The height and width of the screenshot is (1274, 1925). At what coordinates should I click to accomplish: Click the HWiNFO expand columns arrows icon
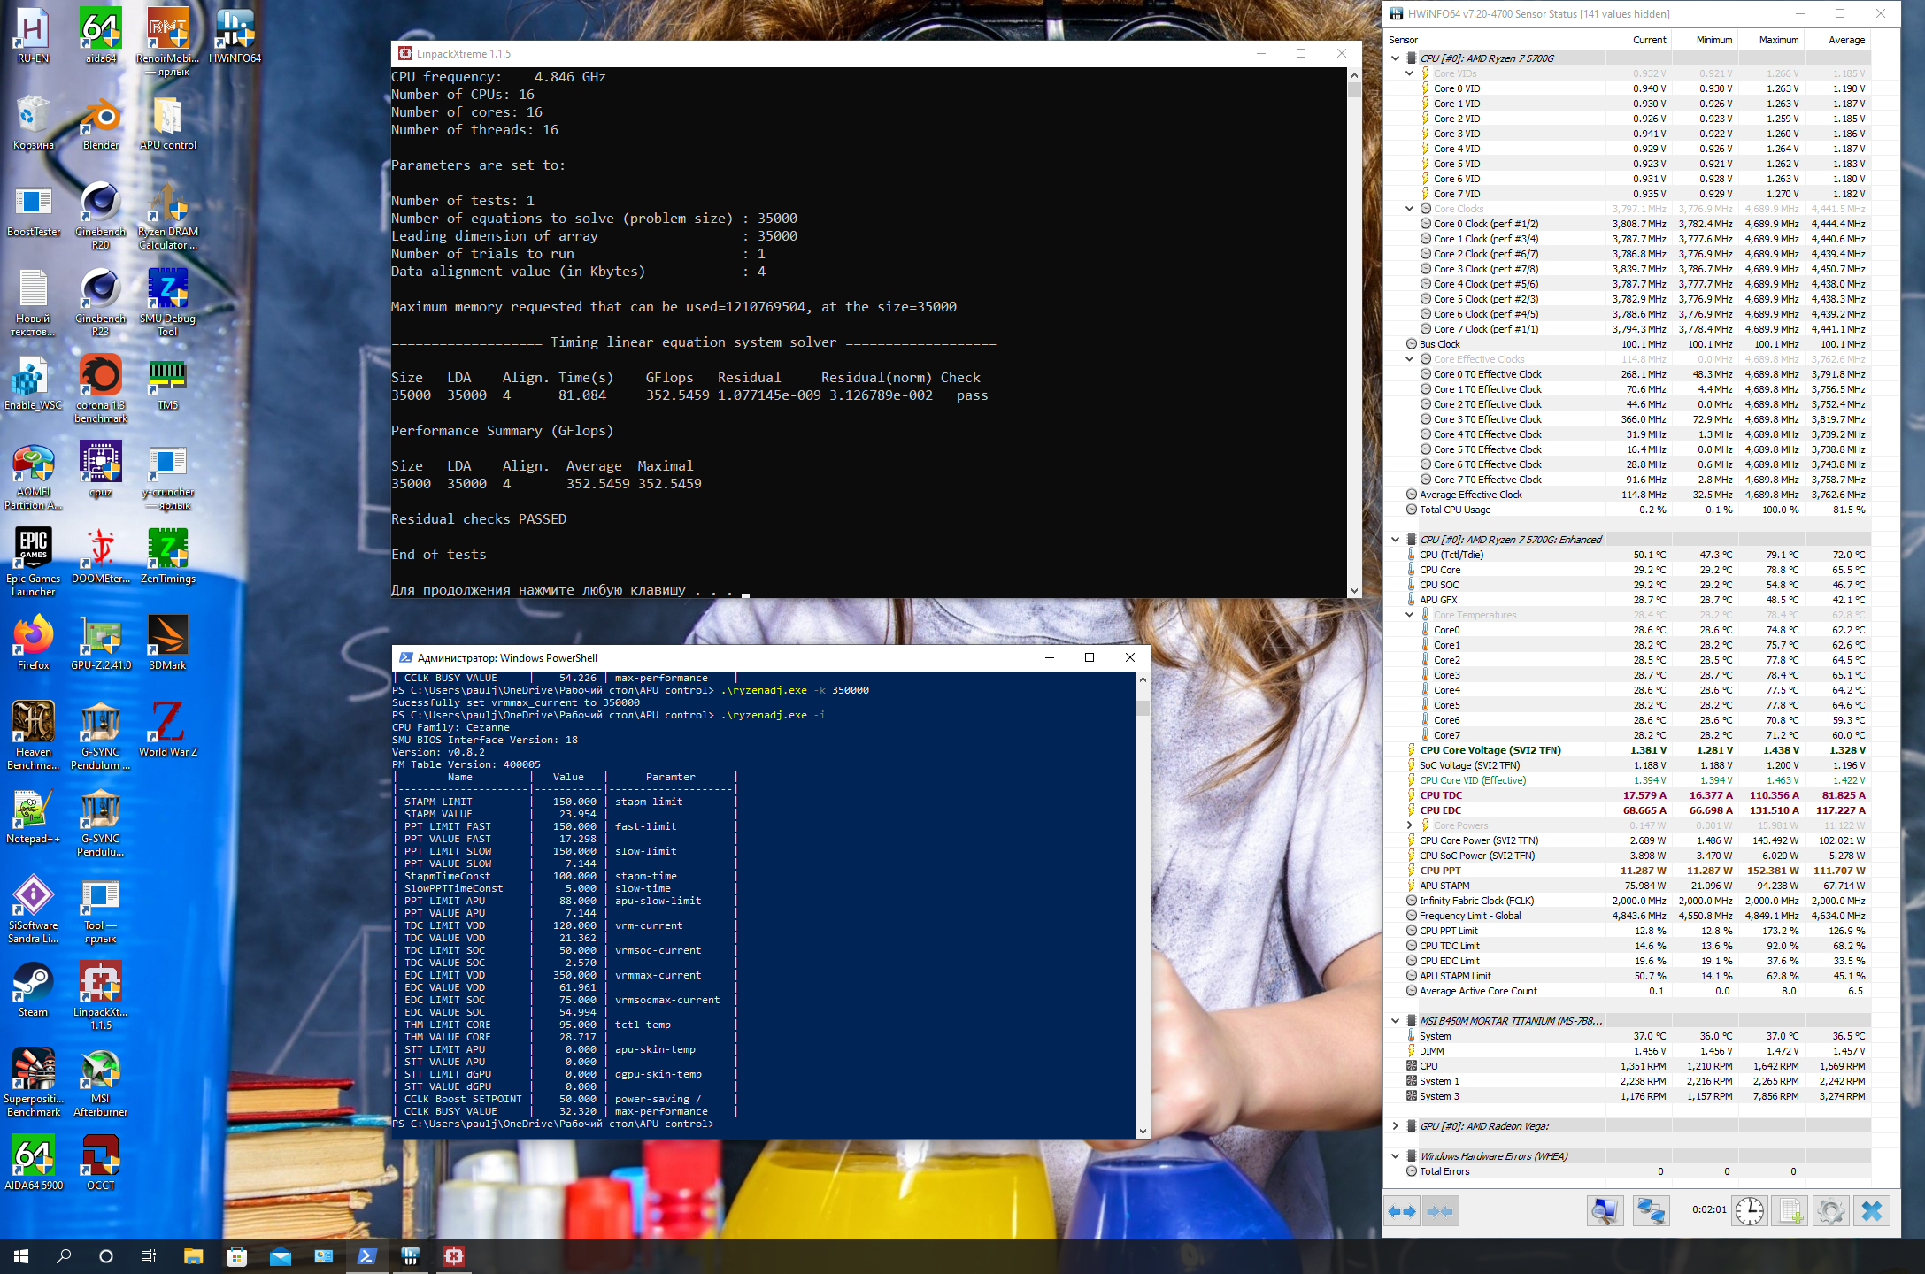click(1402, 1211)
